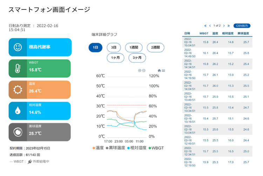Click the 端末詳細グラフ heading
The height and width of the screenshot is (176, 263).
pos(104,34)
